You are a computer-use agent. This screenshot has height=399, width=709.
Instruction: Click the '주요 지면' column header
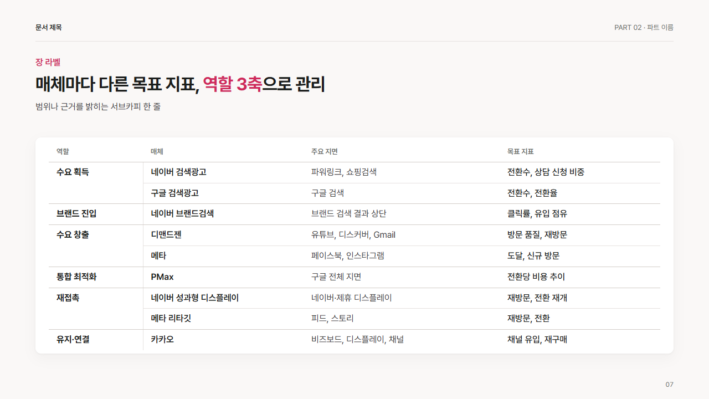pyautogui.click(x=325, y=151)
